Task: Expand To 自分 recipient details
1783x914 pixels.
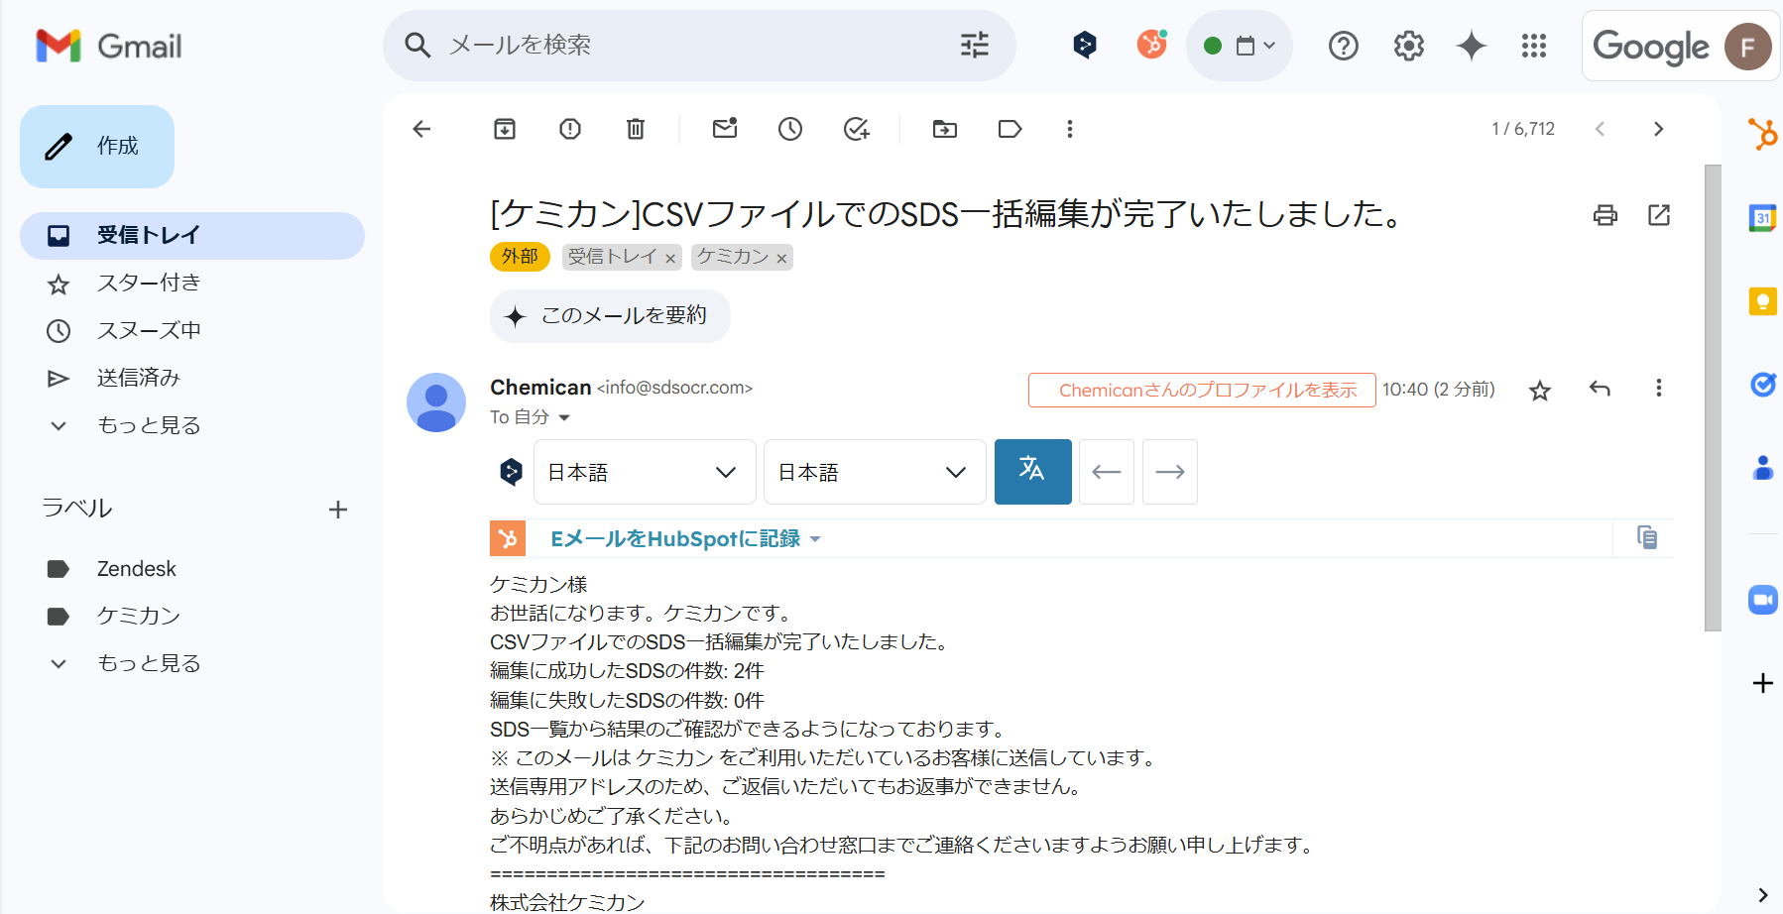Action: 564,417
